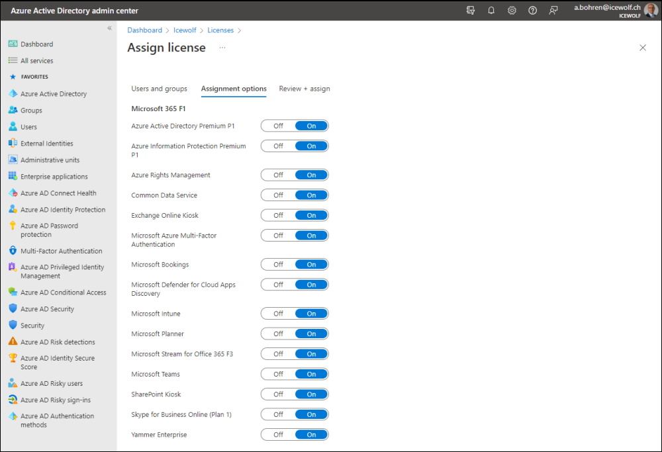Click the External Identities icon
Viewport: 662px width, 452px height.
point(13,143)
